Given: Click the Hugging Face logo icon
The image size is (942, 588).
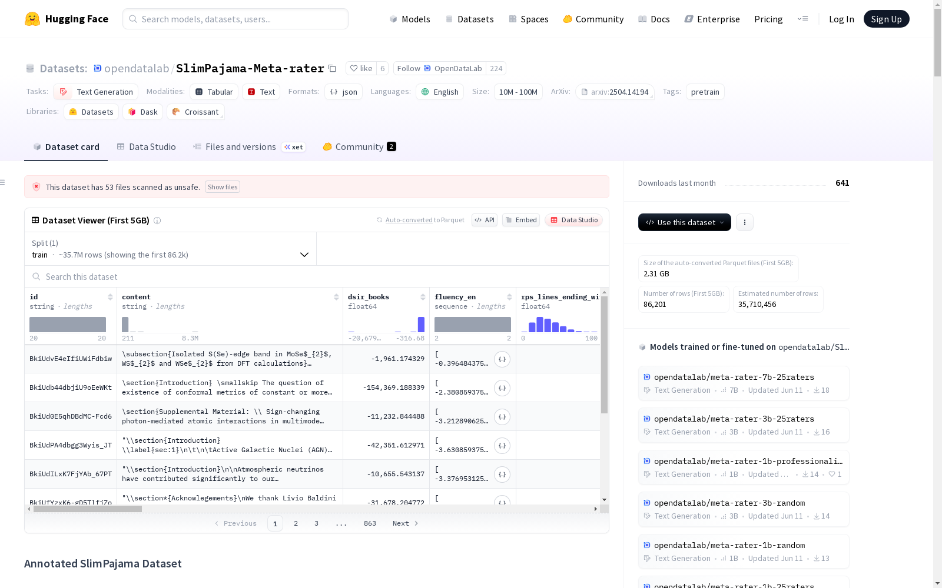Looking at the screenshot, I should pos(32,19).
